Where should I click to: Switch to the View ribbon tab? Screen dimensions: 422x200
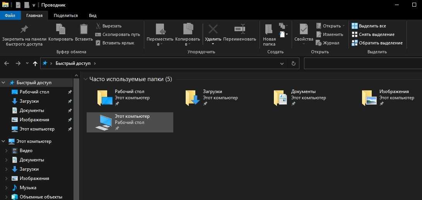point(92,15)
